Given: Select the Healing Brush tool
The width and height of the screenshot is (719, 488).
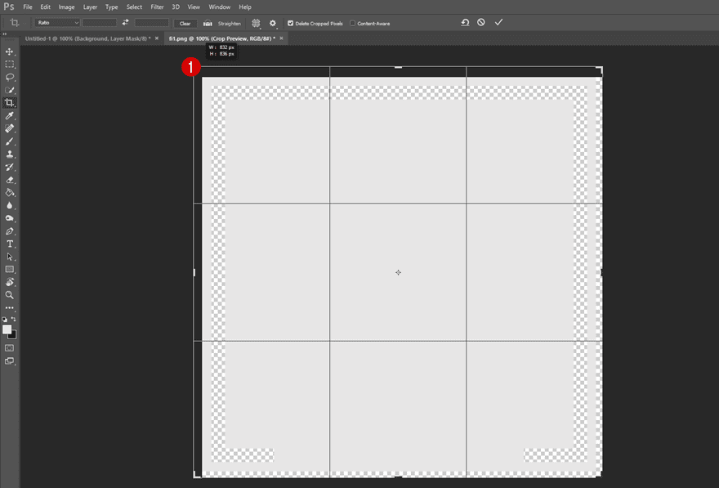Looking at the screenshot, I should 9,128.
